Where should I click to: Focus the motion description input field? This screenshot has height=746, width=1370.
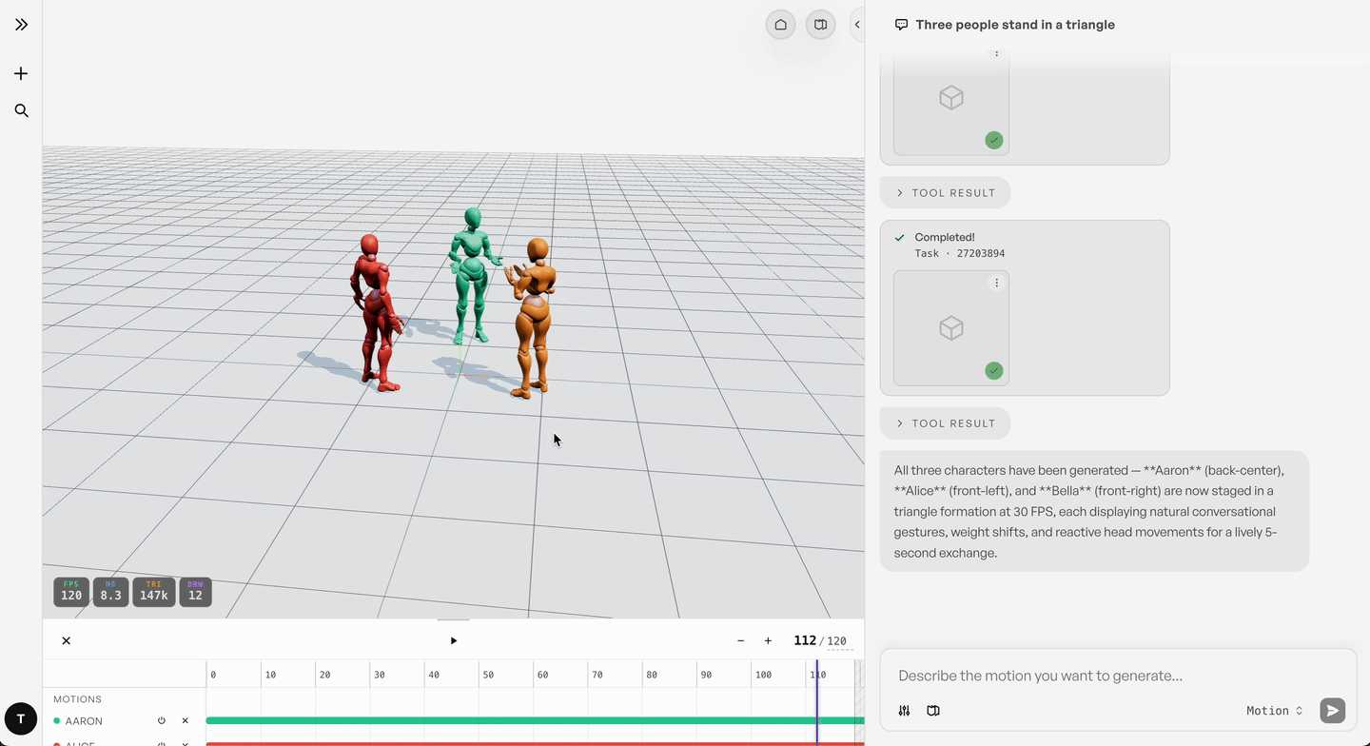[x=1118, y=676]
